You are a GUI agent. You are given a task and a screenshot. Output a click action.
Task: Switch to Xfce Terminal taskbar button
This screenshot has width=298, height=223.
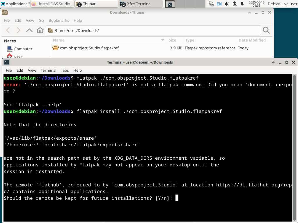(x=141, y=4)
